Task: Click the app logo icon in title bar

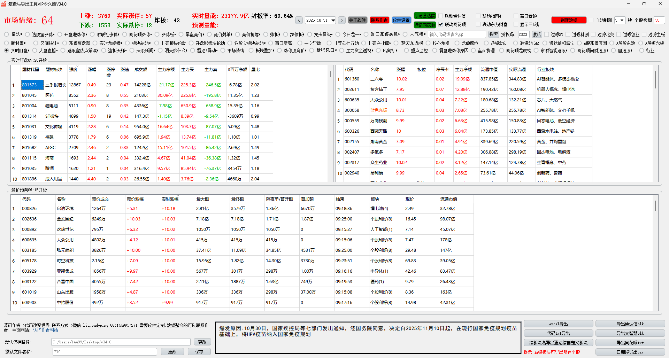Action: click(4, 4)
